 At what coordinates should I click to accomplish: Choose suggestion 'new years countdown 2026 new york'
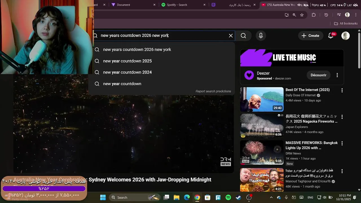[x=162, y=50]
